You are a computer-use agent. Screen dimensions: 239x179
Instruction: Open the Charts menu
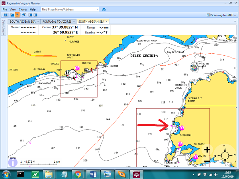23,9
